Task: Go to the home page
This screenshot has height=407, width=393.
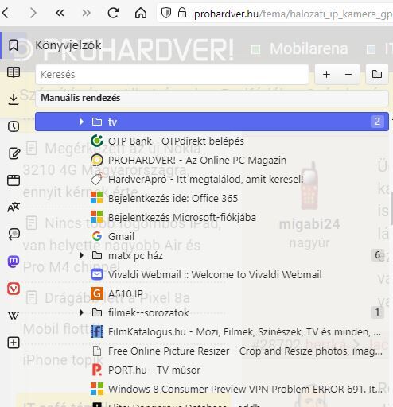Action: [x=141, y=13]
